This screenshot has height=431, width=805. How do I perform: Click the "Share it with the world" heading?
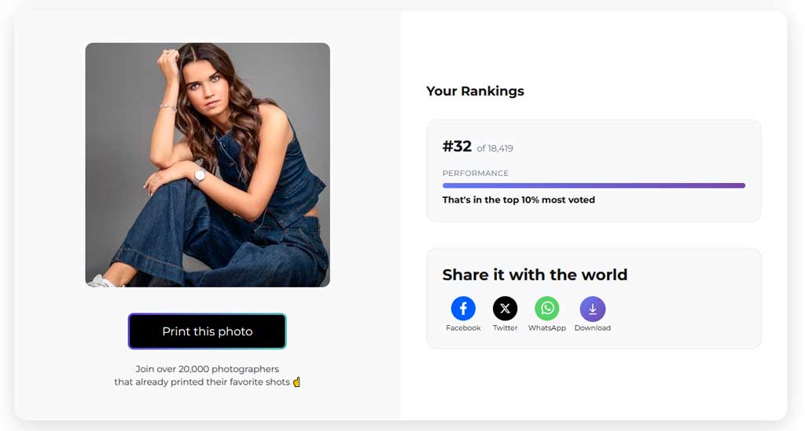coord(535,275)
